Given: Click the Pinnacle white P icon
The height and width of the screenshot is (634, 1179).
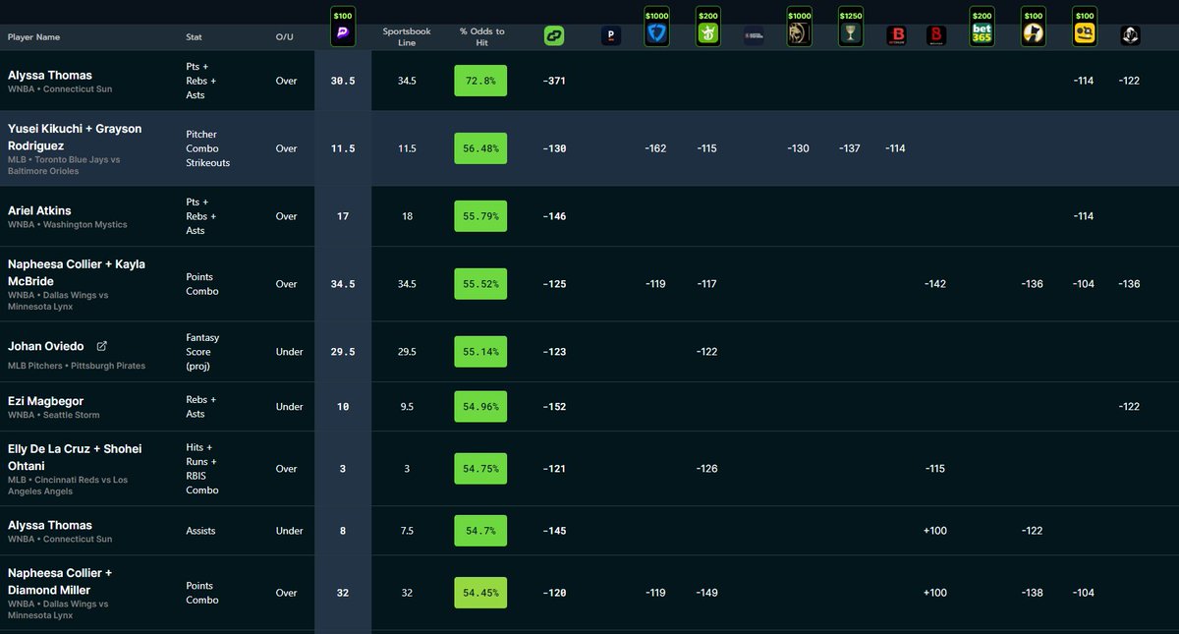Looking at the screenshot, I should click(x=610, y=34).
